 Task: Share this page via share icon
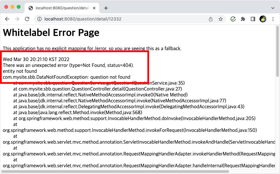coord(211,19)
